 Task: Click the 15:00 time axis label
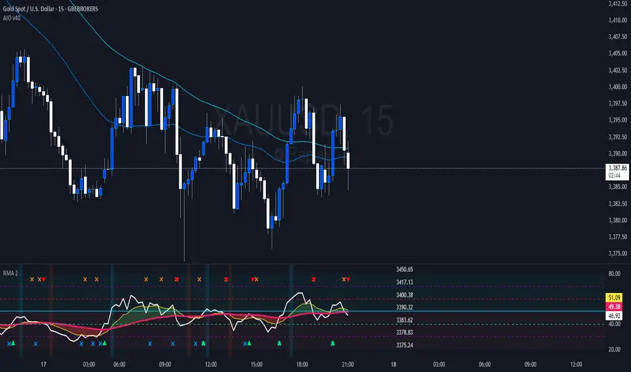point(257,365)
